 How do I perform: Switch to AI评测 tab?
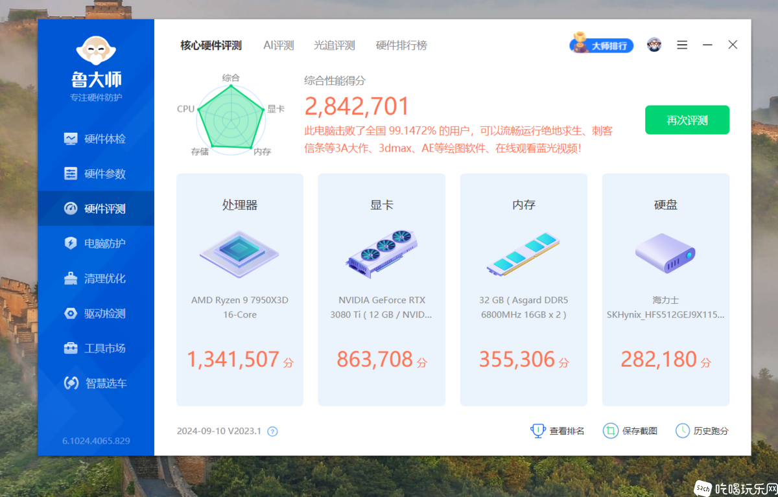coord(279,45)
